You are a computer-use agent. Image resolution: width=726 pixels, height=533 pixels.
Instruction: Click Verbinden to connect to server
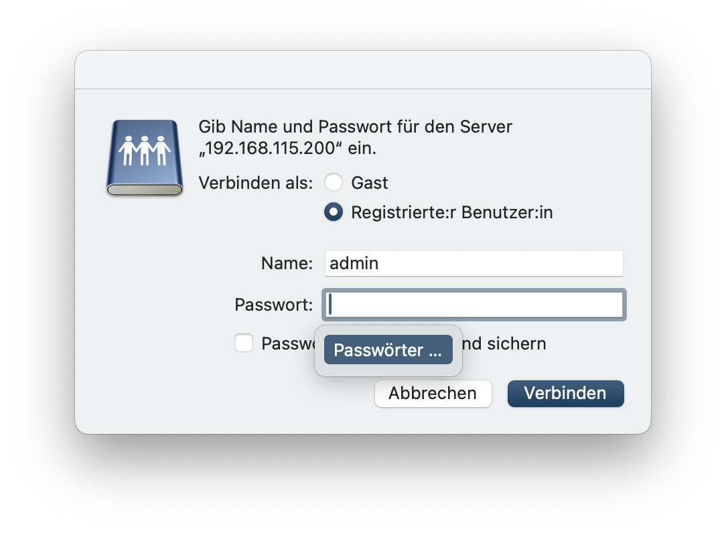(x=565, y=394)
